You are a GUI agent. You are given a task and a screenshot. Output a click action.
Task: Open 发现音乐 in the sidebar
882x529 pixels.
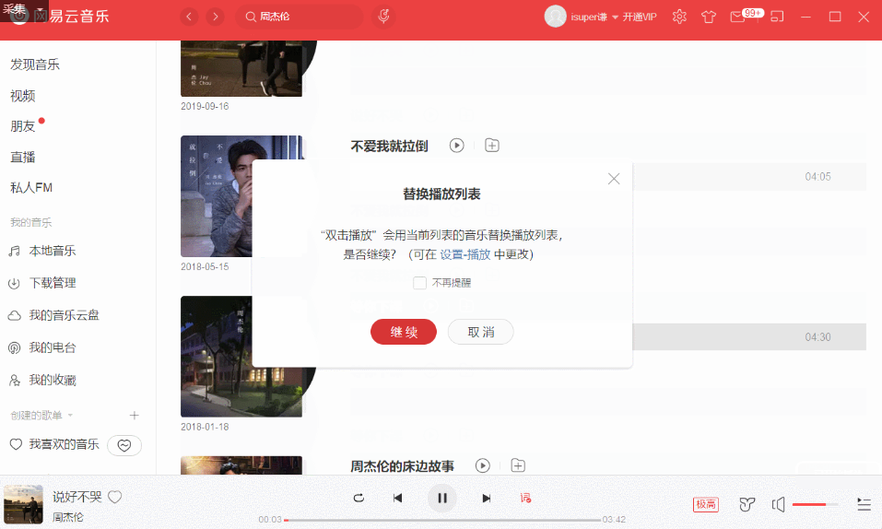35,65
